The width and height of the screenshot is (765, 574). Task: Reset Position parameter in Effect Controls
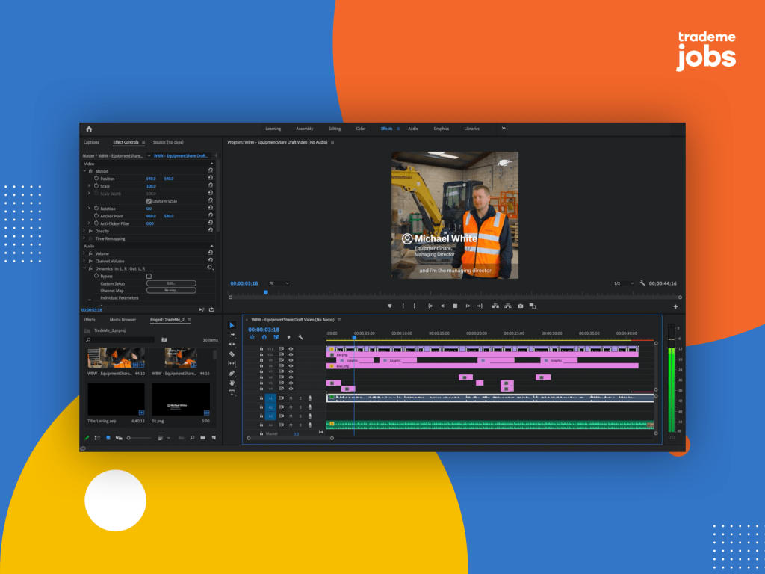click(211, 178)
